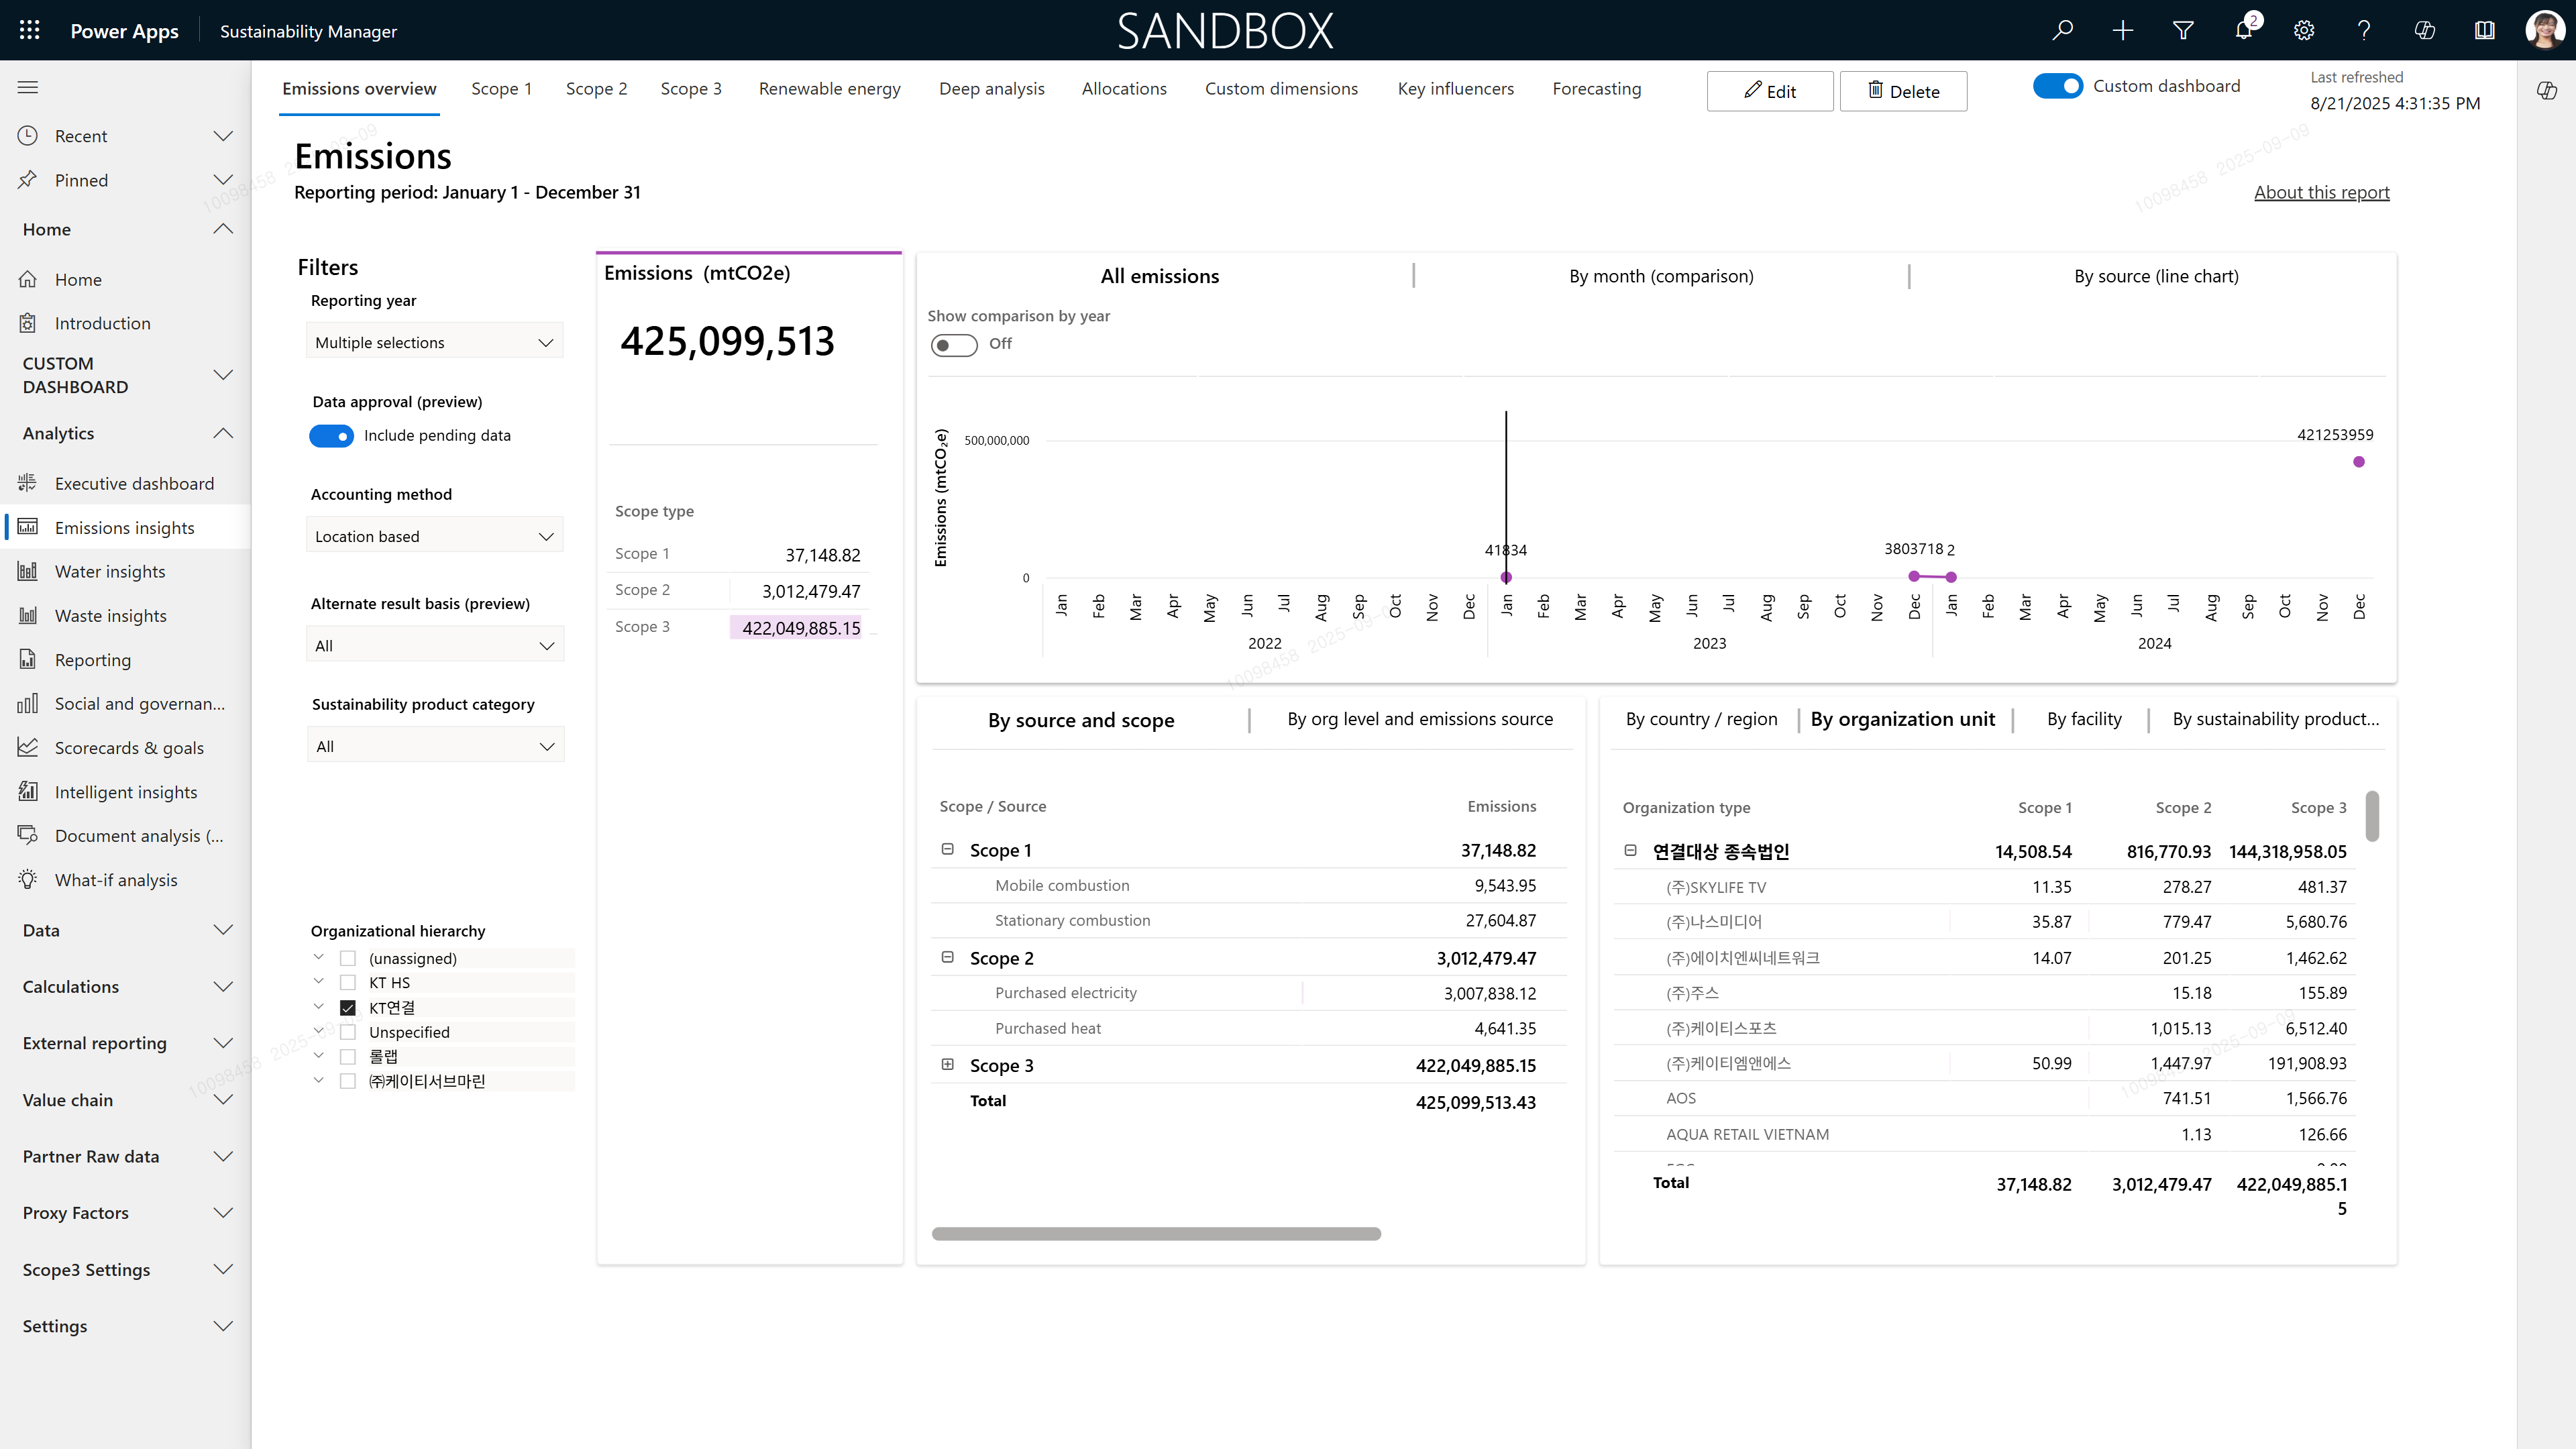This screenshot has width=2576, height=1449.
Task: Click the Scorecards & goals icon
Action: (28, 747)
